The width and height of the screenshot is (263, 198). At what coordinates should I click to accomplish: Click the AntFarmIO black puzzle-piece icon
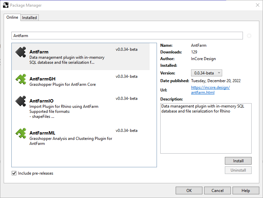[x=21, y=101]
